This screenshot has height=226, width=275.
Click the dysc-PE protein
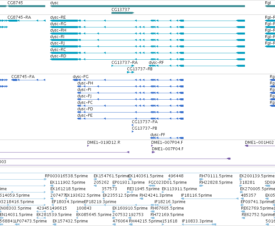click(131, 119)
